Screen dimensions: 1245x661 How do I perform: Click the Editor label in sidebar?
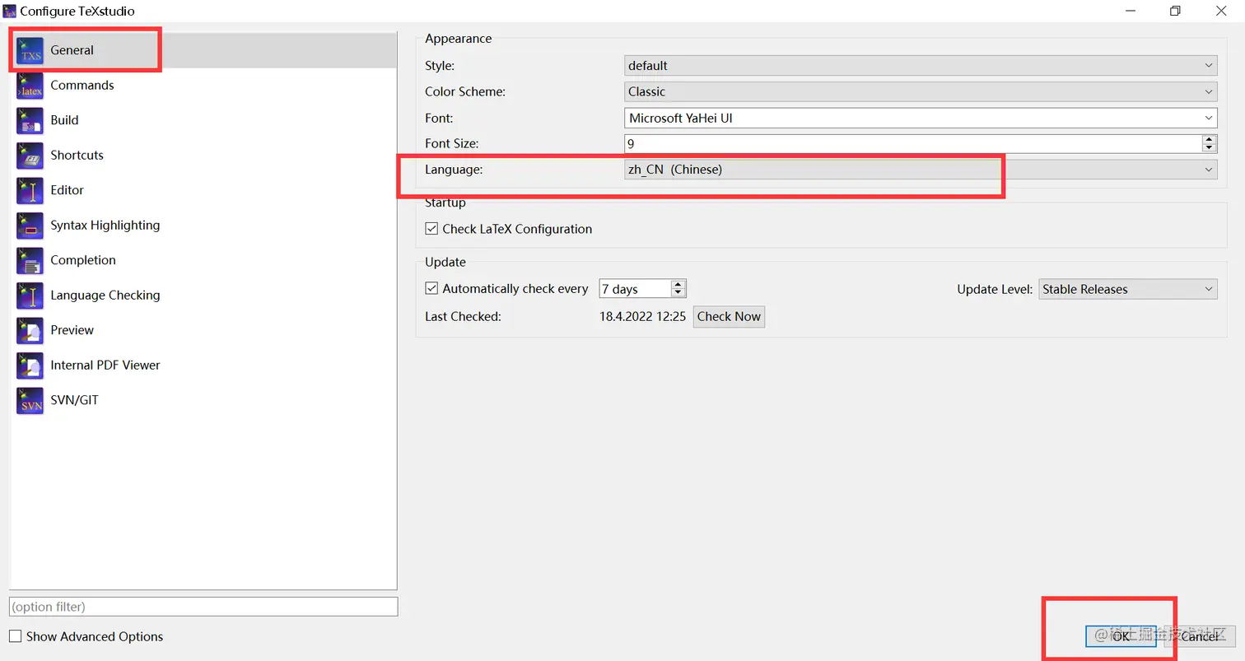coord(68,190)
